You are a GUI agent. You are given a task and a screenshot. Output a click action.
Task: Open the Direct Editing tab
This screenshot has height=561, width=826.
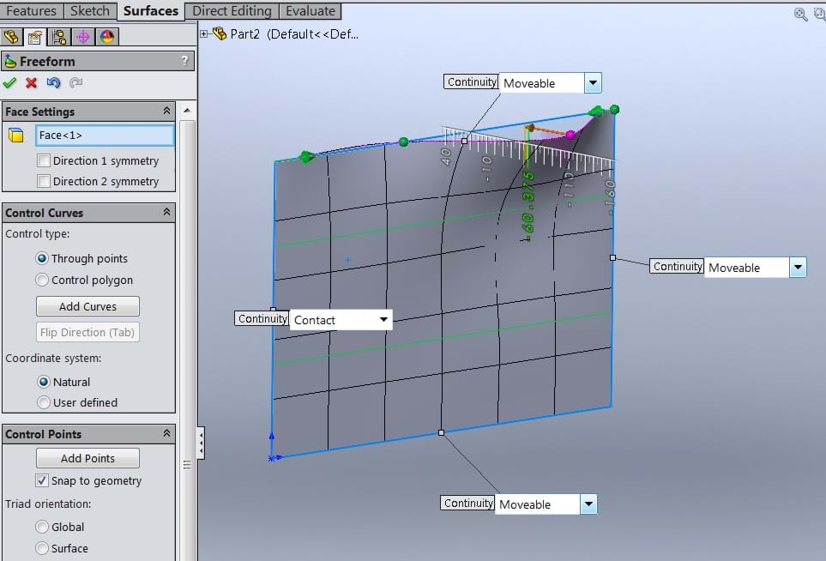point(232,11)
